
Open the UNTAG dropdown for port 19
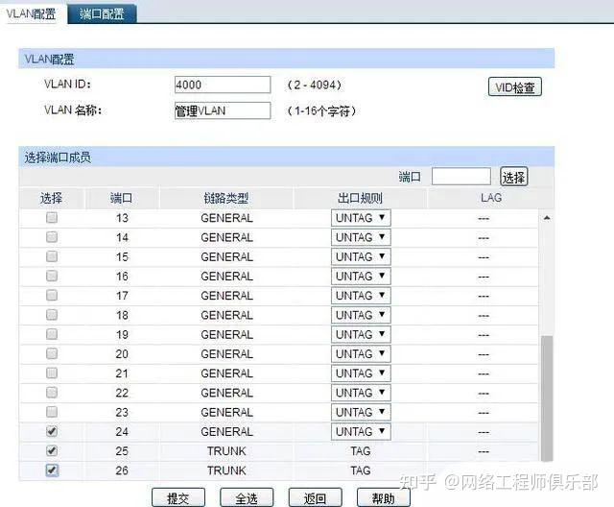[x=361, y=334]
